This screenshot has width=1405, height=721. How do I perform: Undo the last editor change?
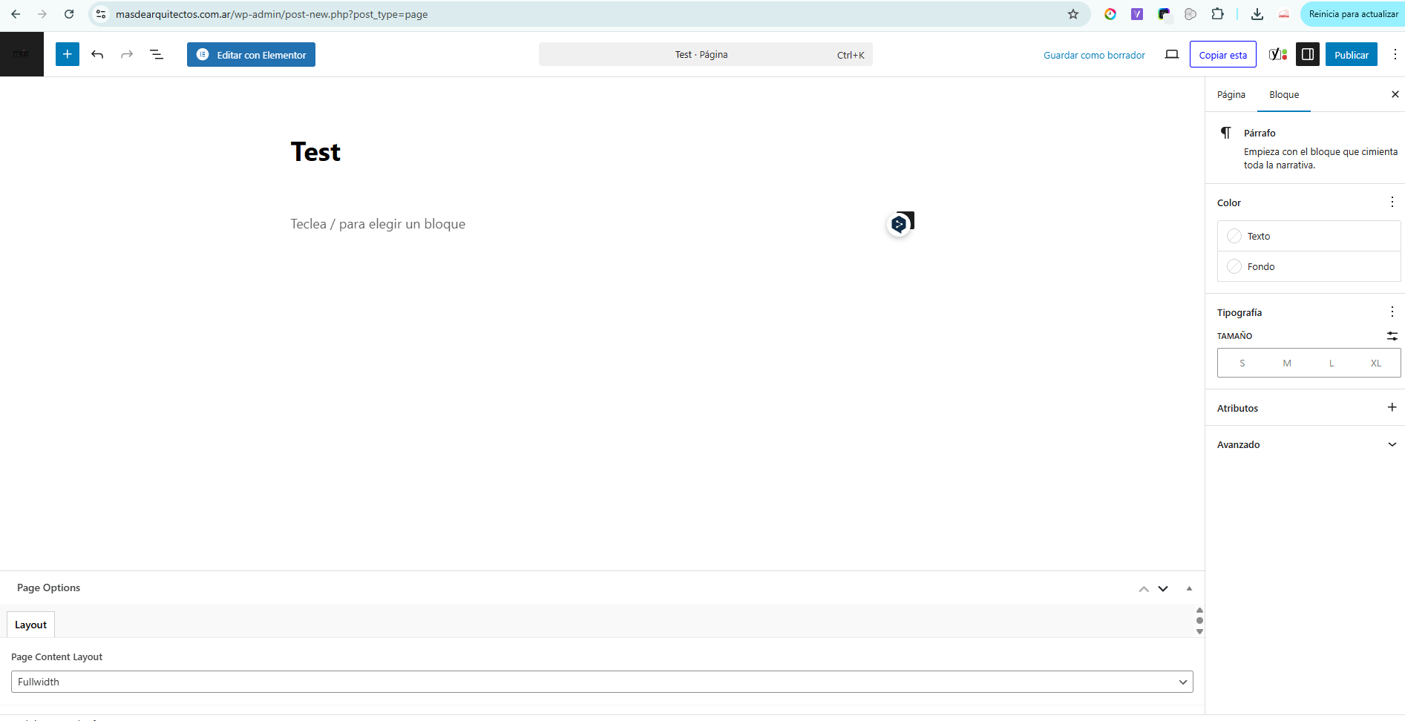97,54
